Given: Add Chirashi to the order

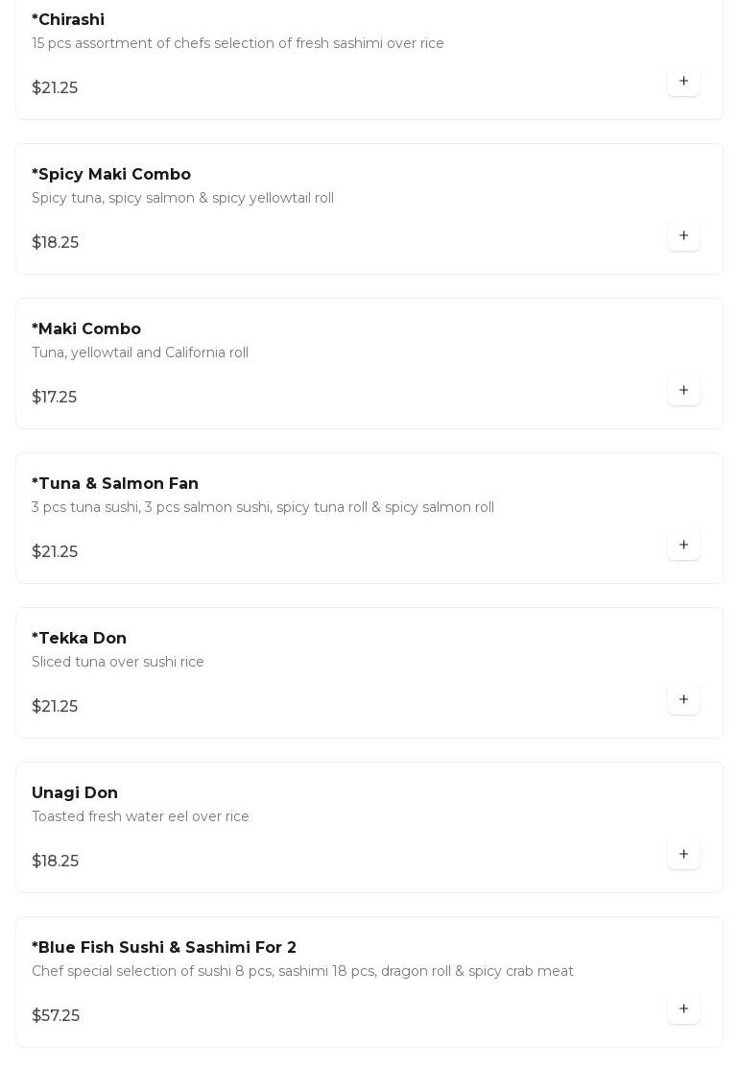Looking at the screenshot, I should click(683, 82).
